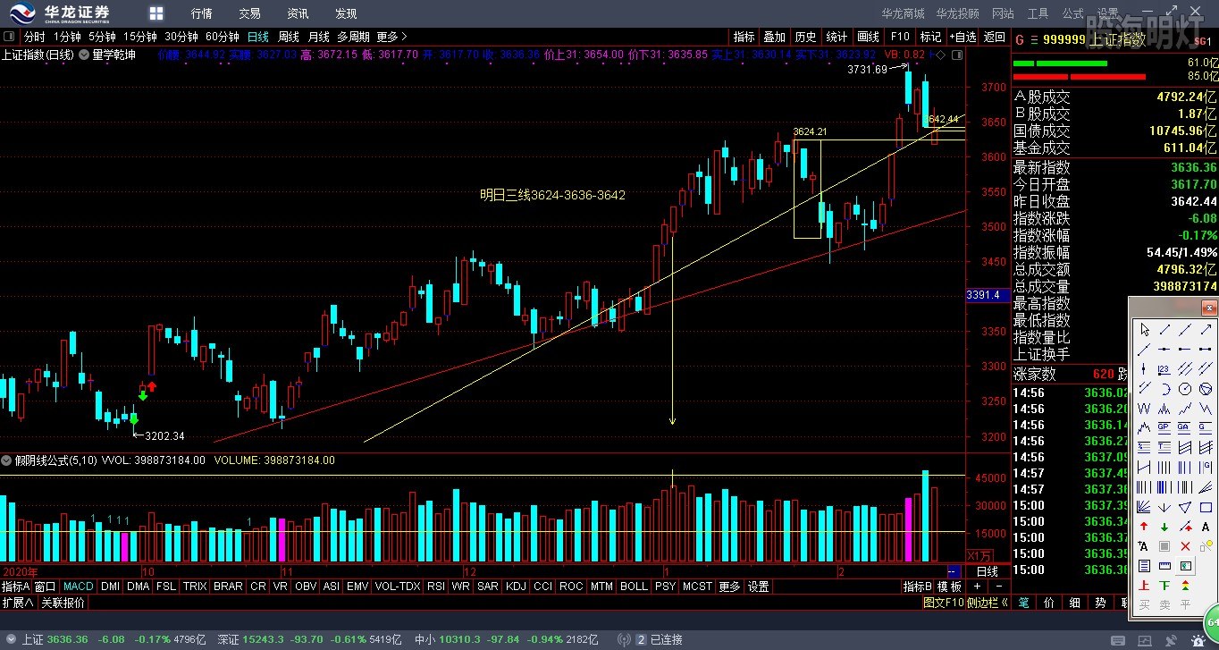This screenshot has height=650, width=1219.
Task: Click the 设置 indicator settings button
Action: click(759, 587)
